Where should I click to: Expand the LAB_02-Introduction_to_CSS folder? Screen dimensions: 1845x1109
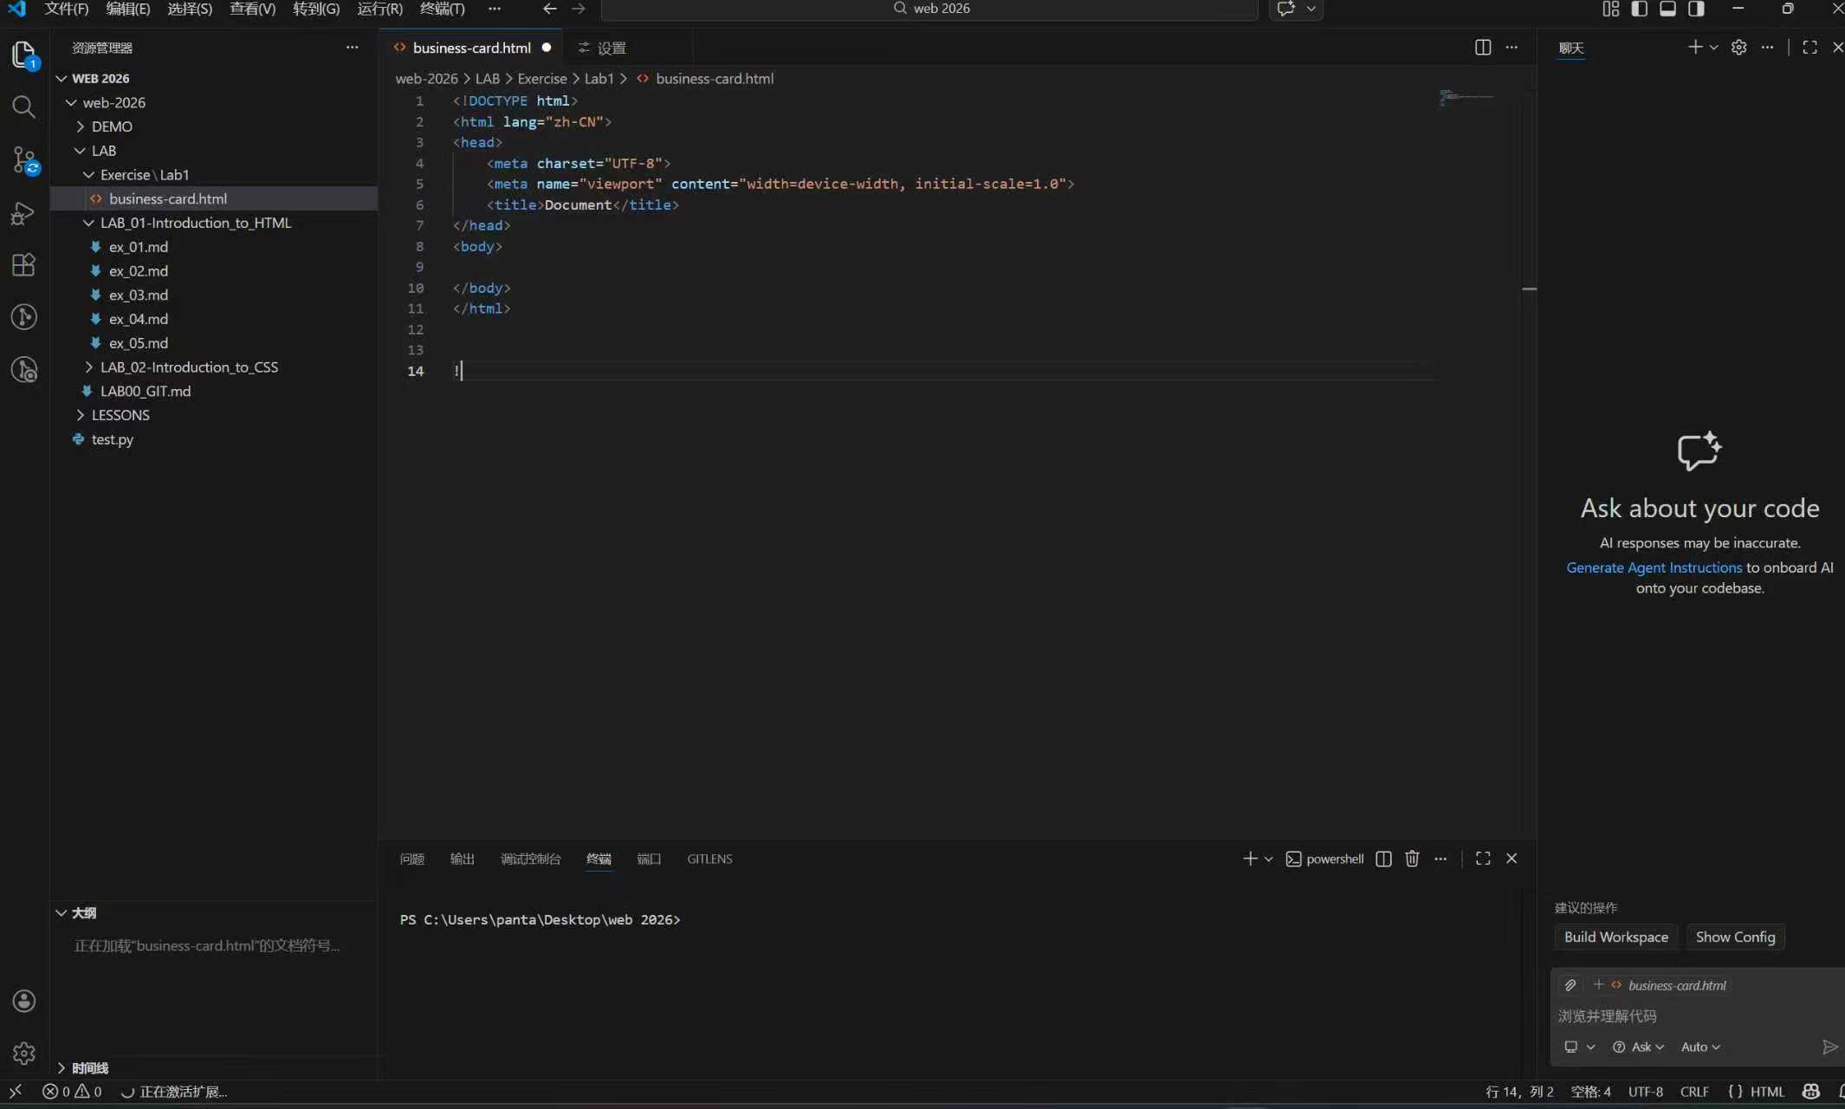tap(189, 367)
